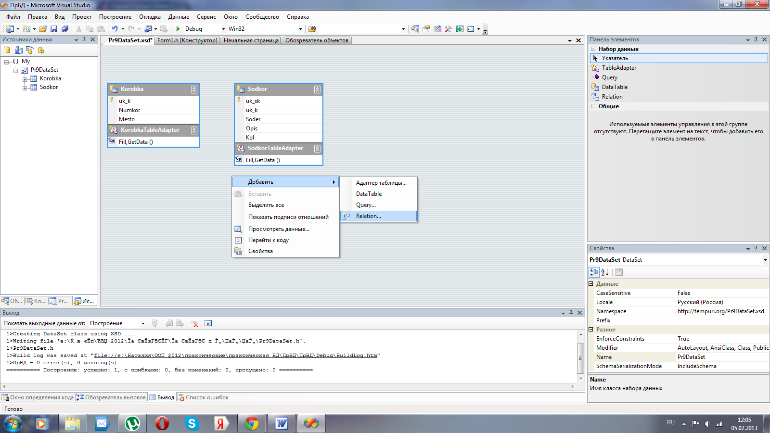Switch to the Список ошибок tab
The image size is (770, 433).
click(x=204, y=397)
